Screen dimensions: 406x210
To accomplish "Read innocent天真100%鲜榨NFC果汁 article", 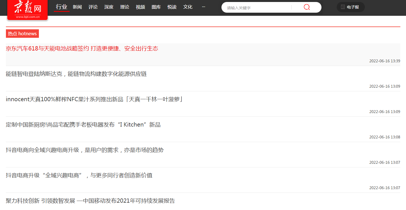I will coord(94,99).
